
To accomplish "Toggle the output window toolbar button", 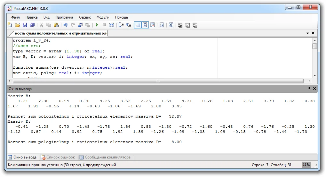I will point(137,25).
